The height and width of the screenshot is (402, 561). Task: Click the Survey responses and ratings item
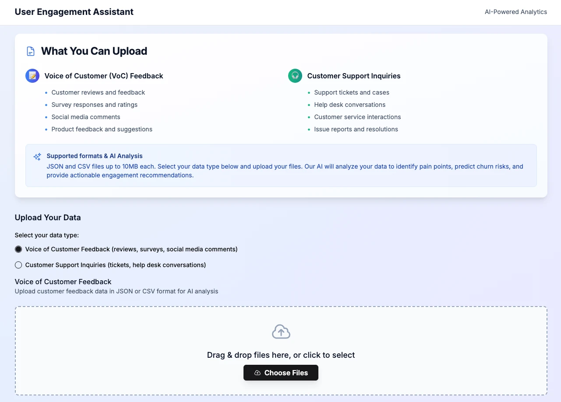[x=94, y=105]
